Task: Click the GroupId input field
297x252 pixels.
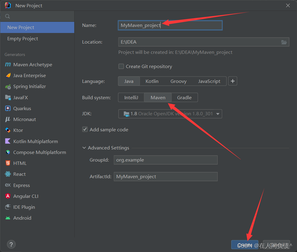Action: click(165, 160)
